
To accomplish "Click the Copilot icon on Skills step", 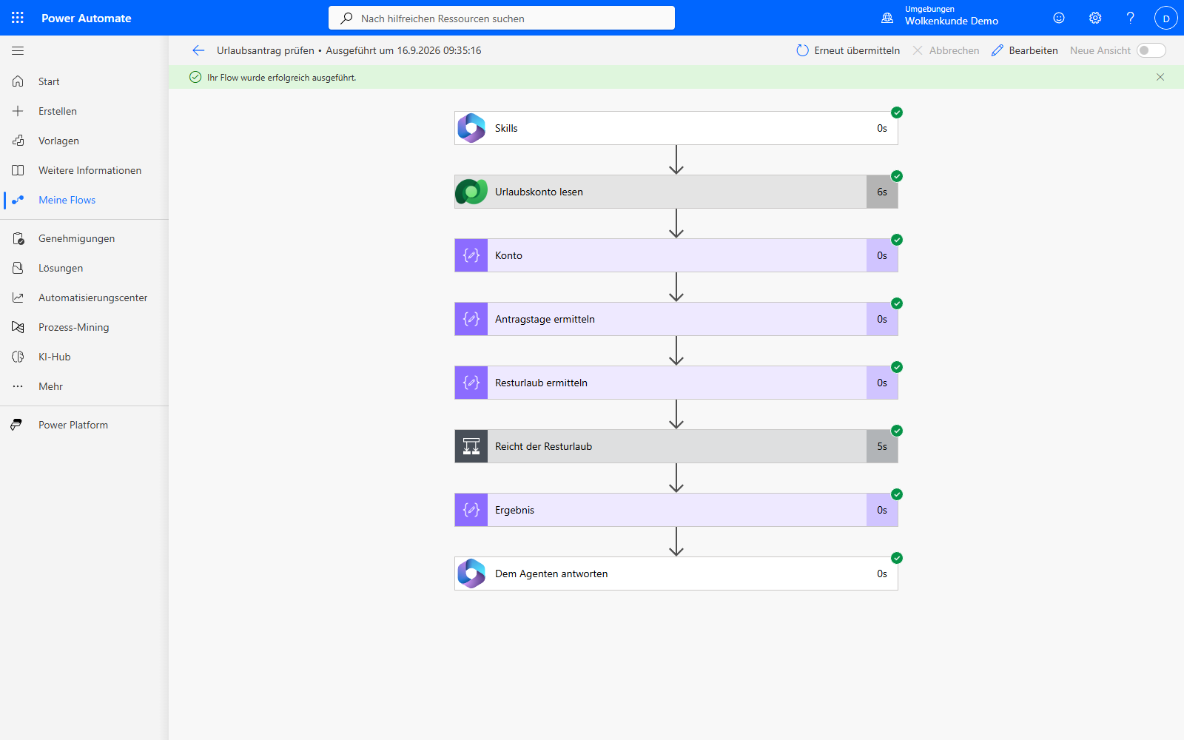I will [x=471, y=128].
